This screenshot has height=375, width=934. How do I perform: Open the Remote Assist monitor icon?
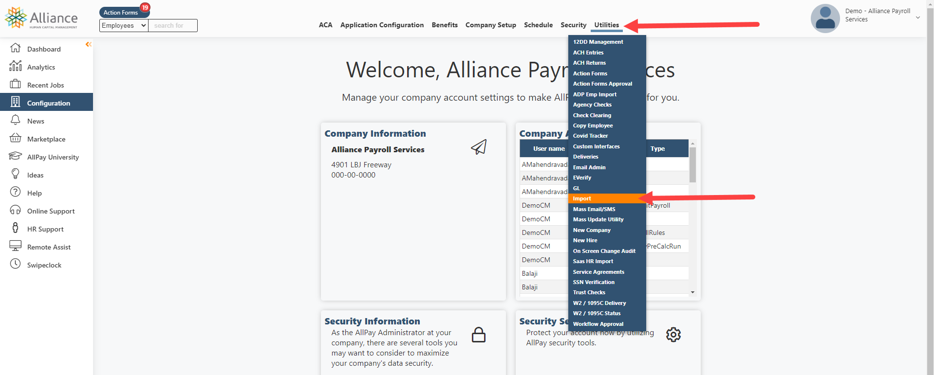tap(16, 246)
